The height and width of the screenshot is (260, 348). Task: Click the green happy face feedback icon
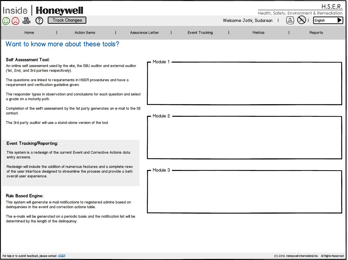coord(6,21)
